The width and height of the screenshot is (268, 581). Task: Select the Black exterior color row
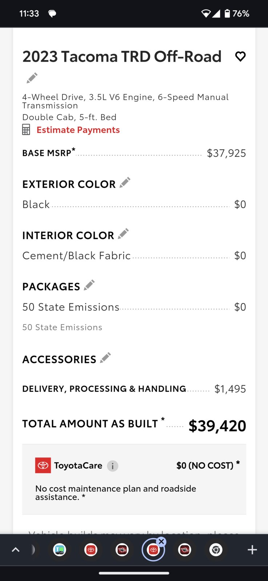[x=134, y=204]
